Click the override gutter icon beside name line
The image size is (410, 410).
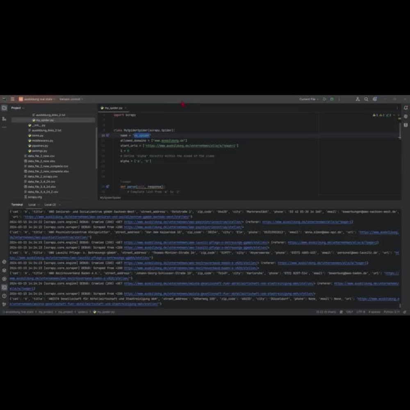point(107,135)
